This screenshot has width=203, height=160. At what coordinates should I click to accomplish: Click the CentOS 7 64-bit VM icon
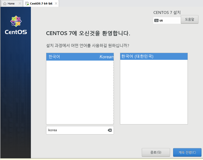tap(27, 4)
